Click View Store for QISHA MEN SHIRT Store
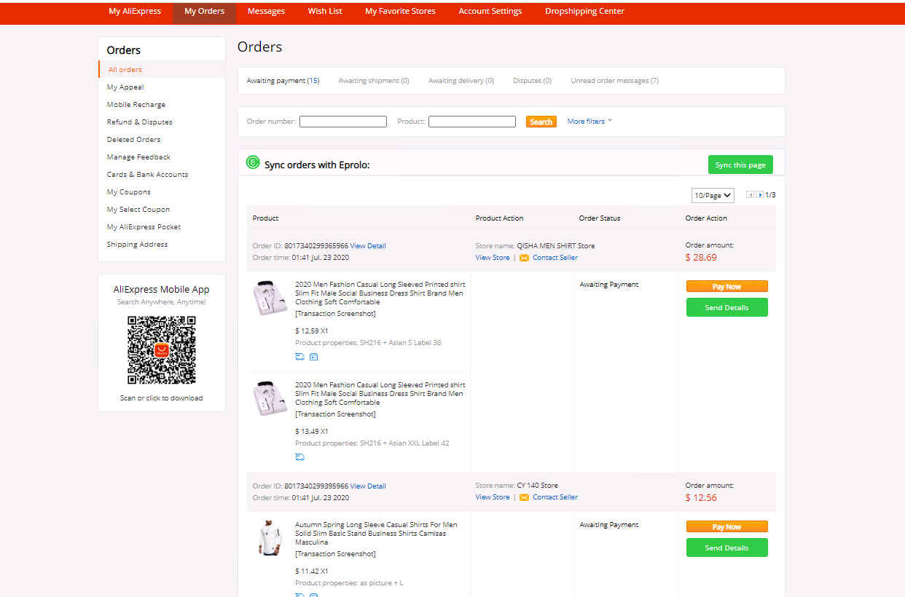905x597 pixels. click(x=493, y=258)
